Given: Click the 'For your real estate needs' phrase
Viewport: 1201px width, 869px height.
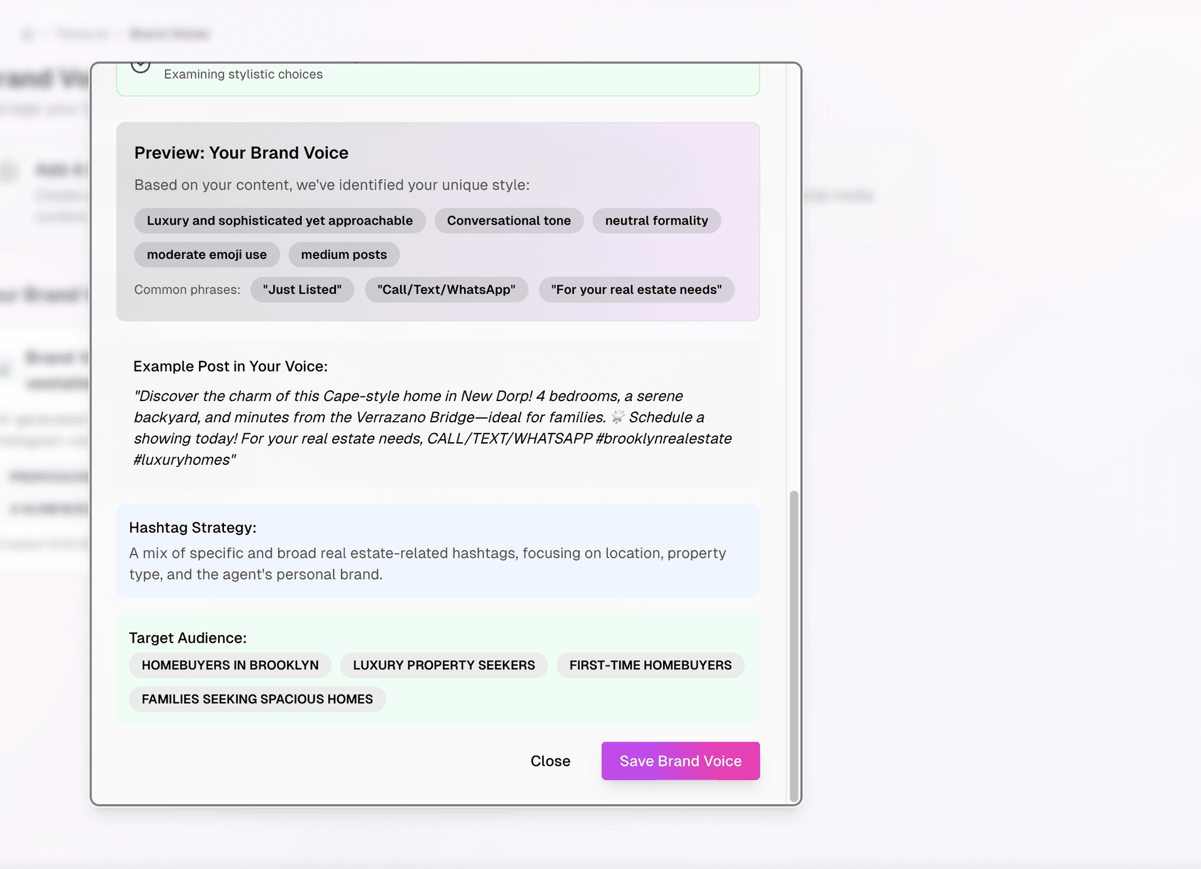Looking at the screenshot, I should 636,289.
